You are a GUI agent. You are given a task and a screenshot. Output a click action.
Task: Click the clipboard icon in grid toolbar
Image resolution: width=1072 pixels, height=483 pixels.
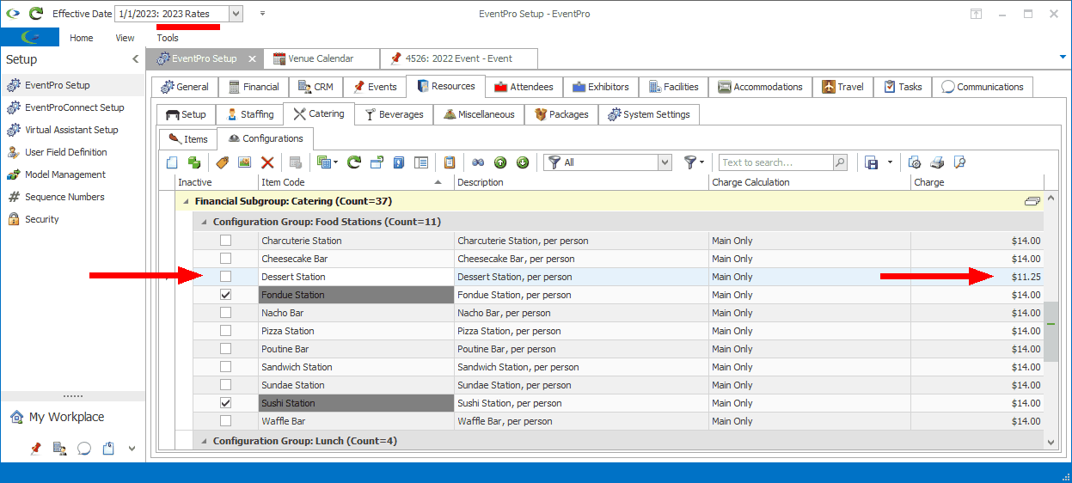click(x=449, y=162)
